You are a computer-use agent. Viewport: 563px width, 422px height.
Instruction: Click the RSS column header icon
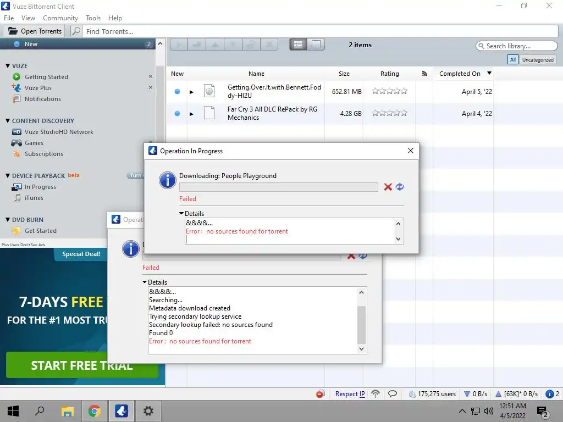[424, 74]
